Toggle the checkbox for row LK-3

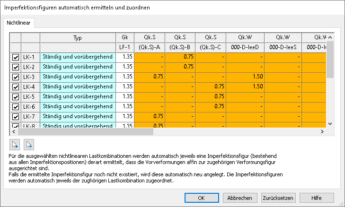tap(16, 77)
